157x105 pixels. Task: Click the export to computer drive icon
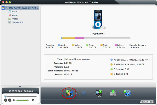(x=113, y=93)
